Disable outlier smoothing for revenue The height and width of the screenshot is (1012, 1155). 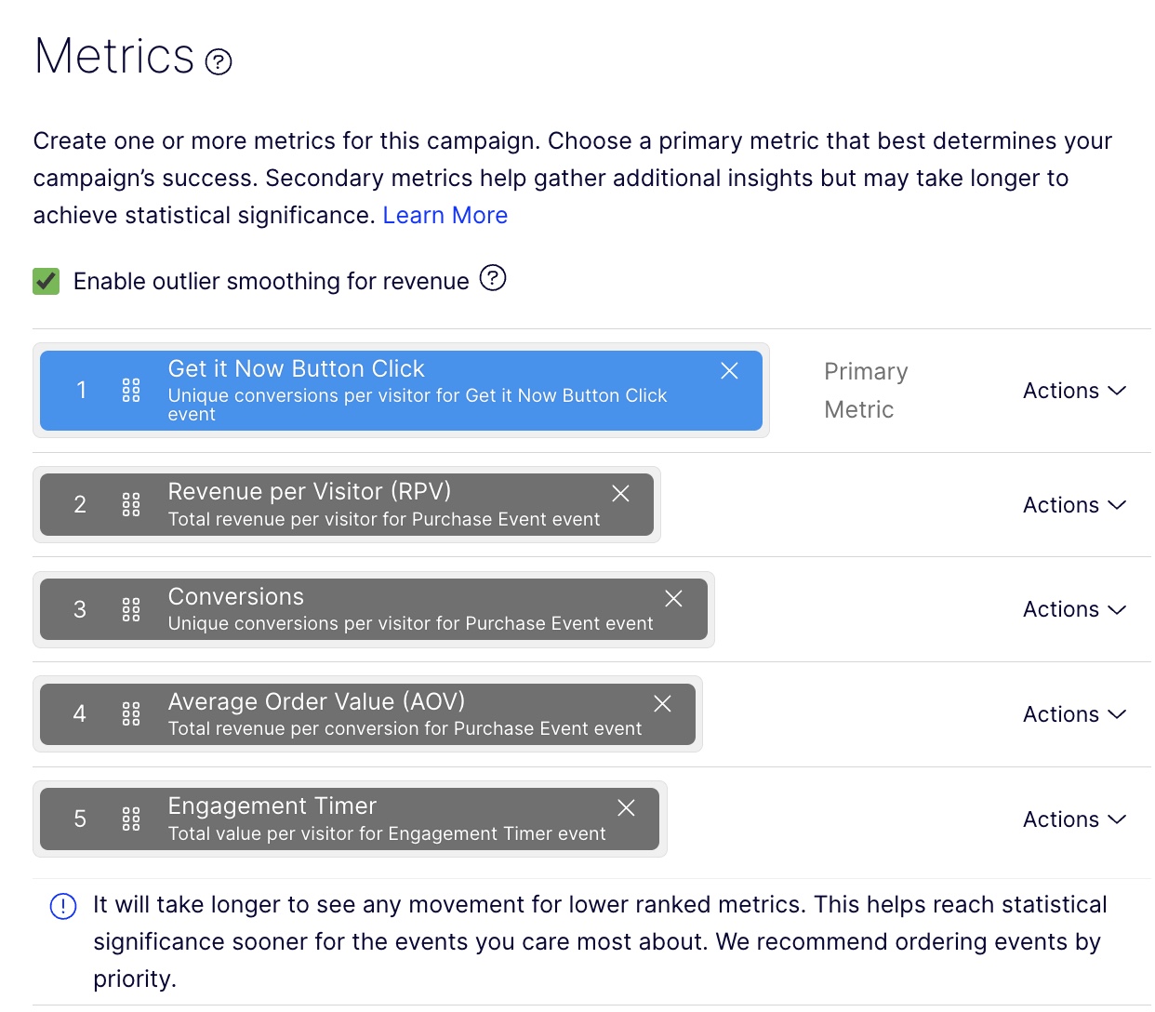click(46, 280)
